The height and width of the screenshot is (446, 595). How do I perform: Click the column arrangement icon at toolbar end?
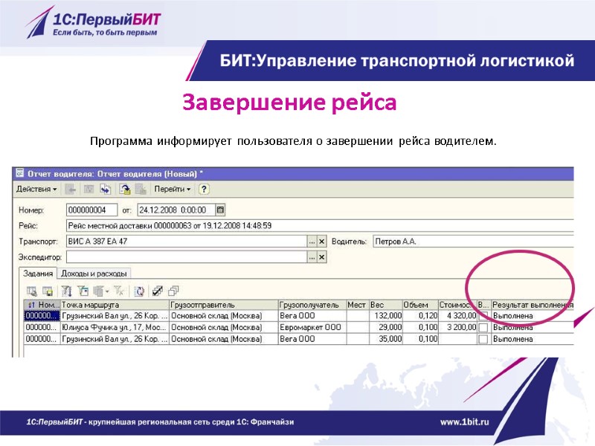pos(172,291)
